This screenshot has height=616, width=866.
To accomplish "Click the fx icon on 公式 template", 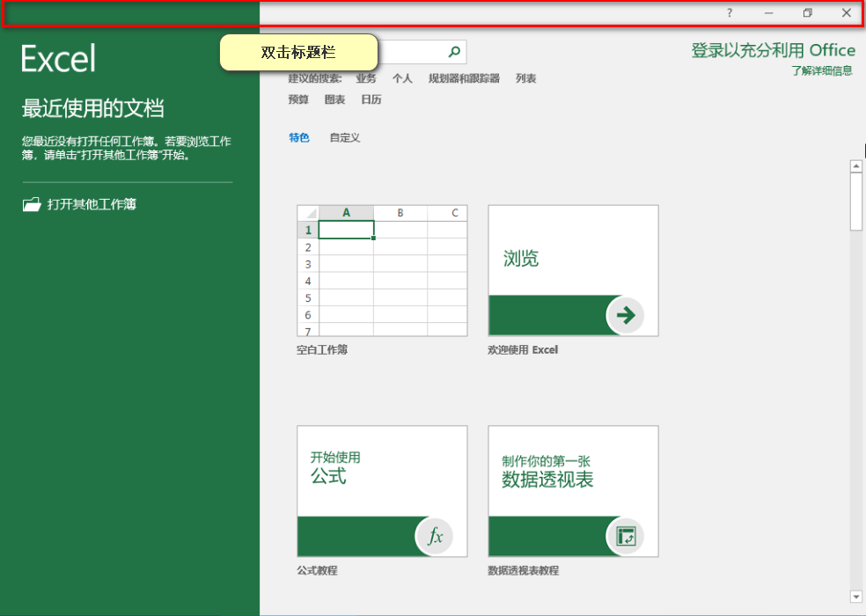I will 435,536.
